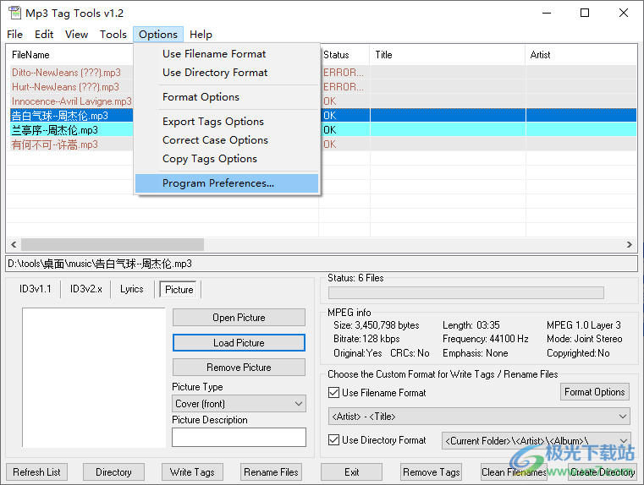Click the Clean Filenames button
The height and width of the screenshot is (485, 644).
514,472
